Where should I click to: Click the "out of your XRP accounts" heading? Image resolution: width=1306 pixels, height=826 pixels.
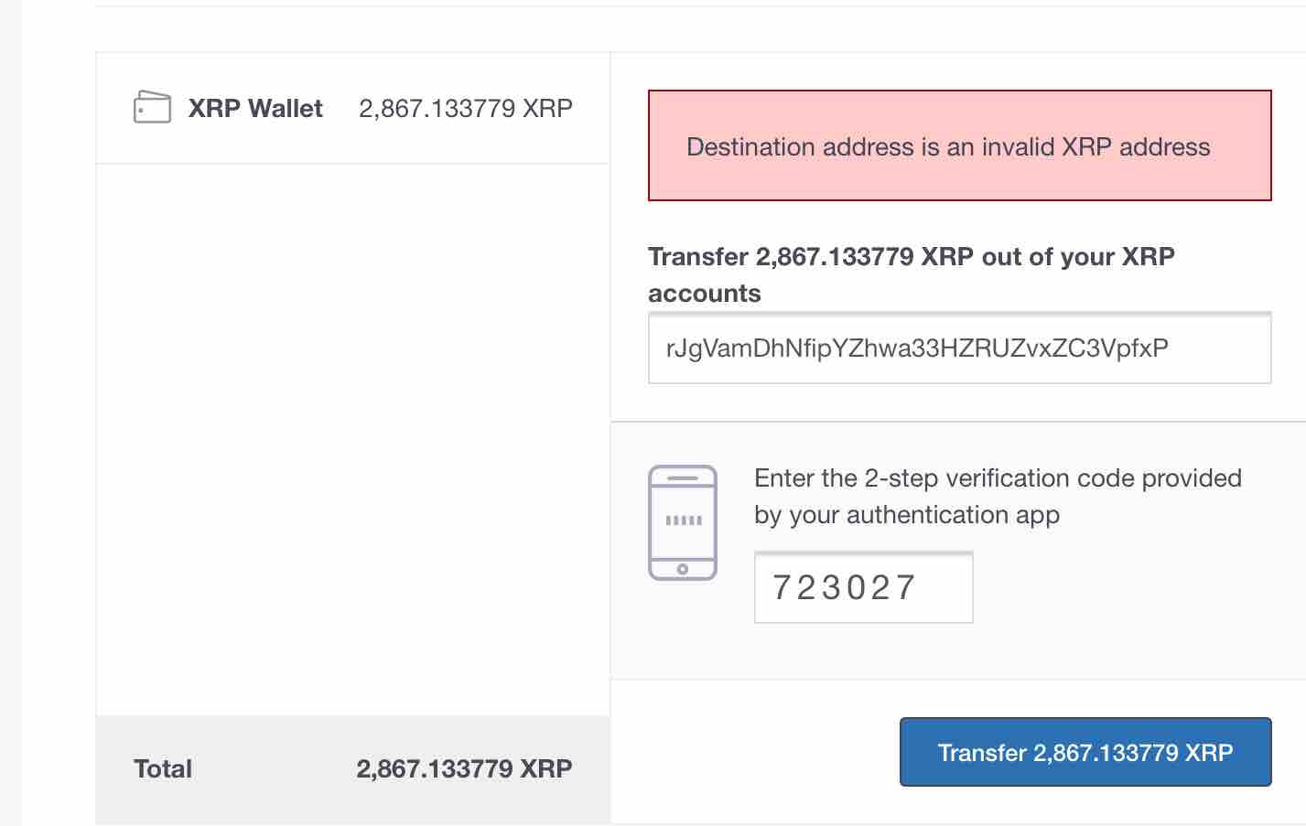point(911,274)
